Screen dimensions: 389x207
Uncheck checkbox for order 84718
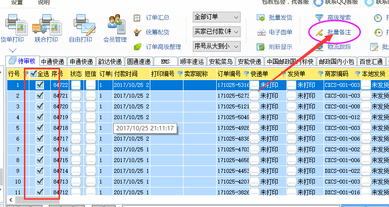coord(40,128)
